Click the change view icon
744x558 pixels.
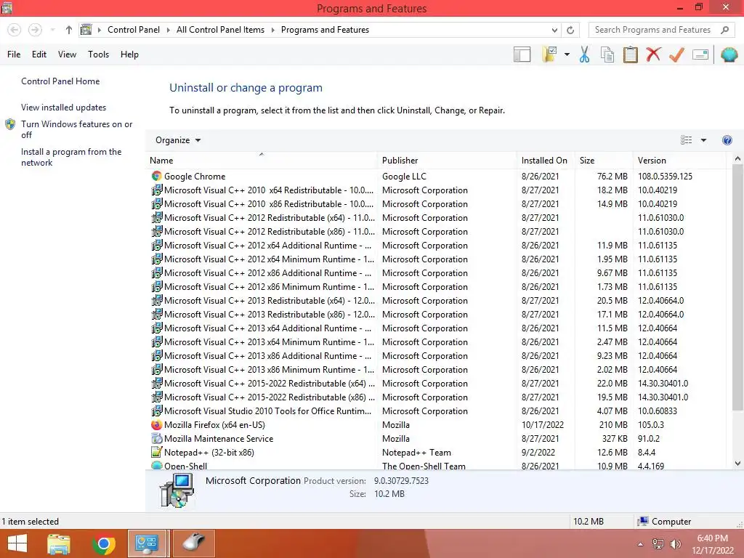[686, 140]
